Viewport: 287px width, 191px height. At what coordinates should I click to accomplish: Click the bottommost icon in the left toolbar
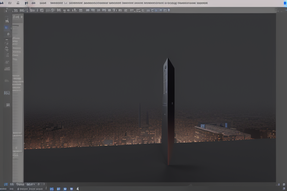(8, 105)
